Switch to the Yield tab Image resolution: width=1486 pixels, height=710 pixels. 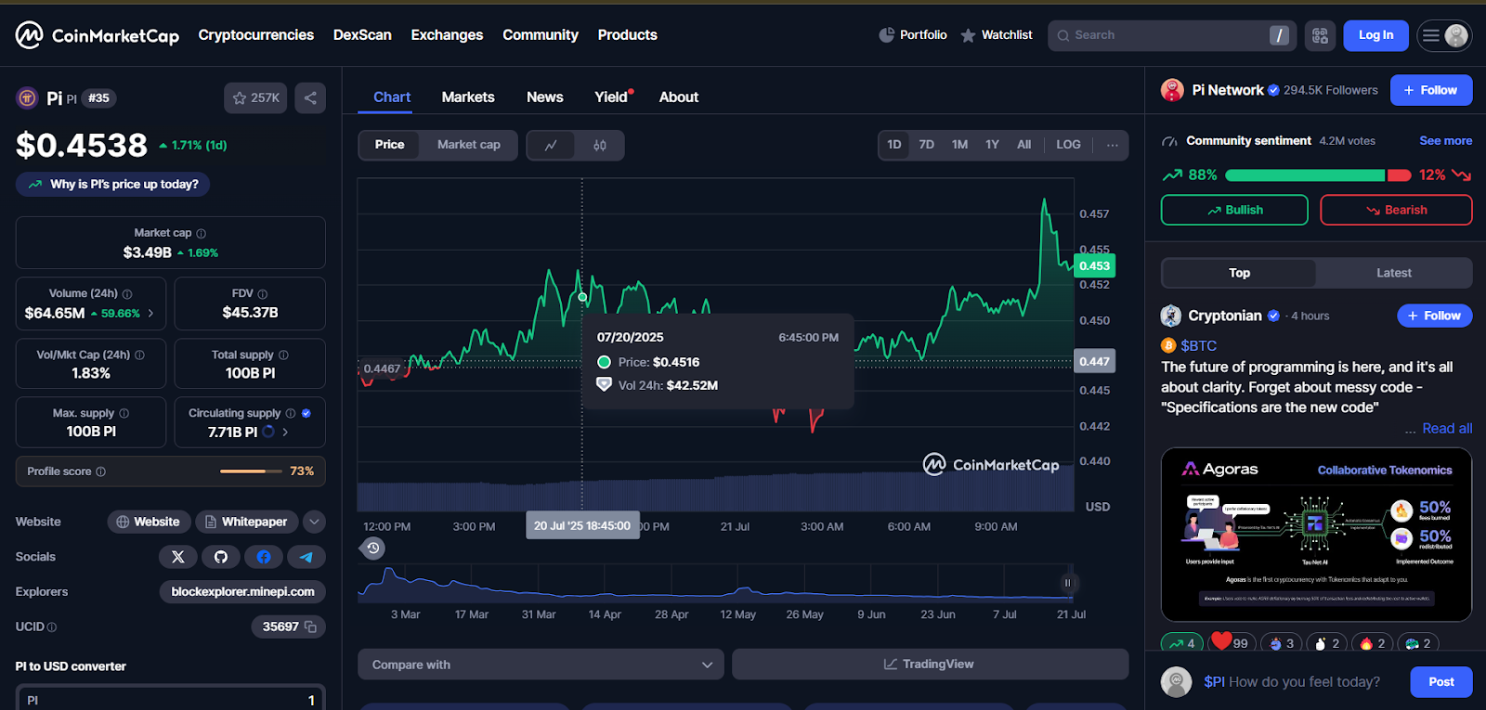point(611,97)
